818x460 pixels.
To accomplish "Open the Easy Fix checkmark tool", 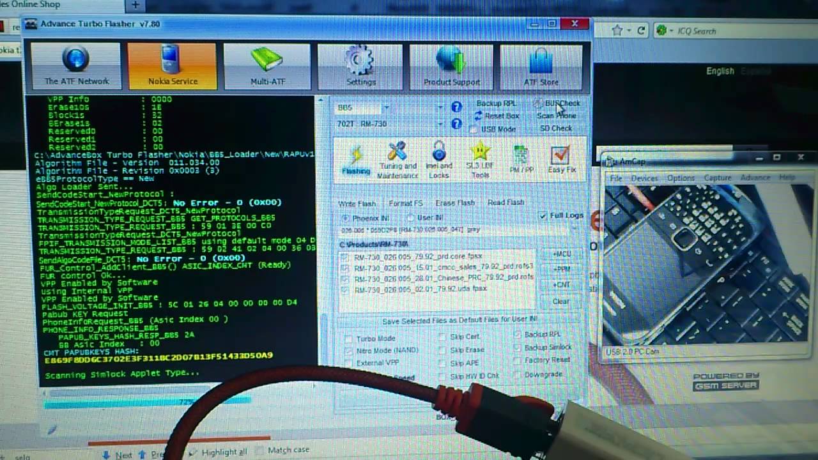I will [x=561, y=160].
